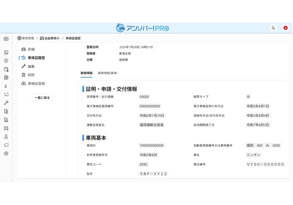
Task: Open the settings gear at sidebar bottom
Action: pyautogui.click(x=6, y=154)
